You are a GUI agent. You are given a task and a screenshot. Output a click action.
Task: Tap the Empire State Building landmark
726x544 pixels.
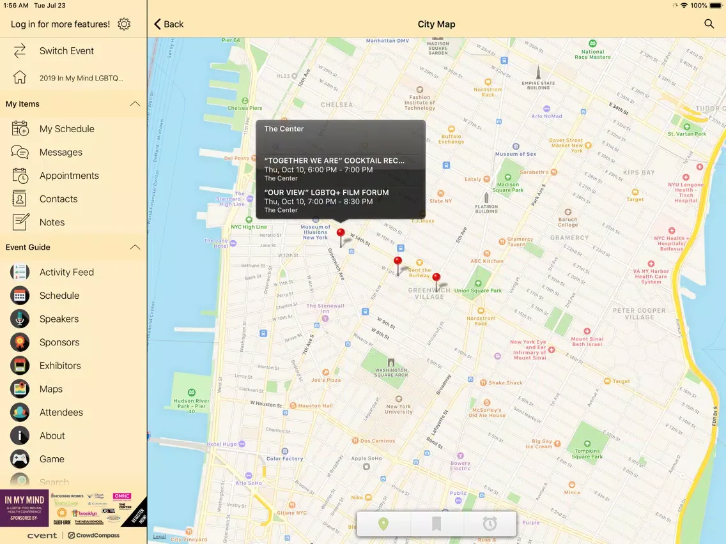point(538,77)
